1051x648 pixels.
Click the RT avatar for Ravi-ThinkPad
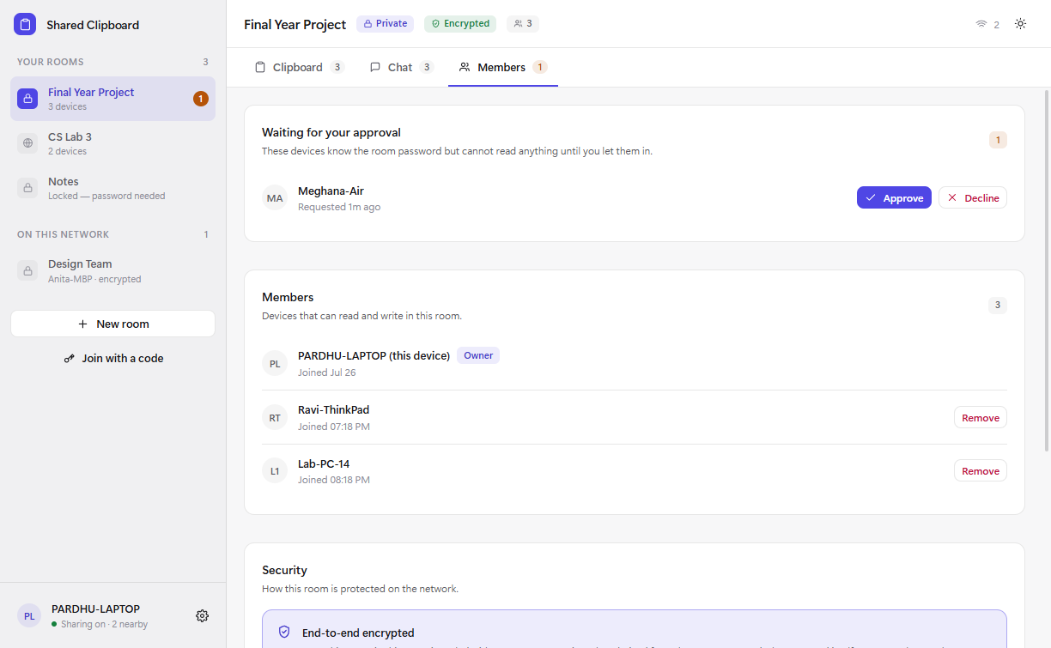[275, 418]
